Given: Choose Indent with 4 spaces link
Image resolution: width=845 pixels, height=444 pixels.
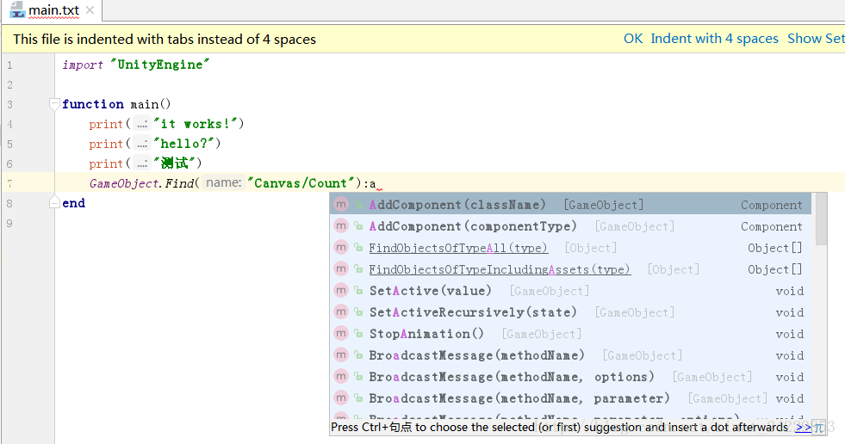Looking at the screenshot, I should pyautogui.click(x=715, y=39).
